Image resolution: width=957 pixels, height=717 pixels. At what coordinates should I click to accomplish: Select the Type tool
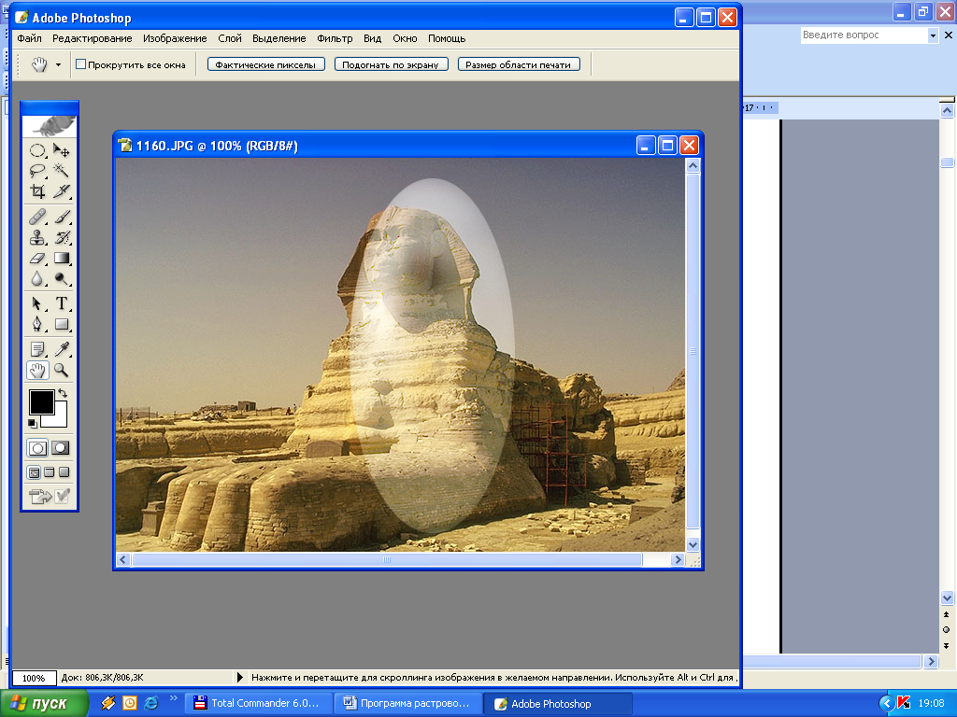[61, 303]
